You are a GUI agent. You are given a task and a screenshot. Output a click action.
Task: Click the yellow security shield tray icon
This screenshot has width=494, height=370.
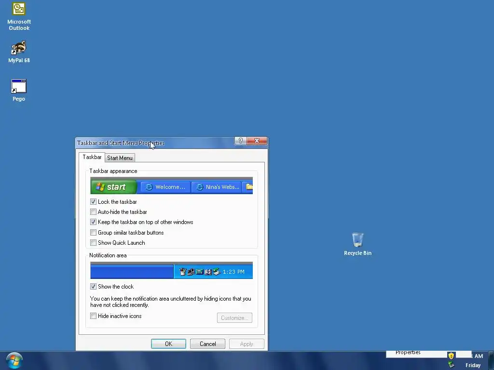tap(451, 356)
